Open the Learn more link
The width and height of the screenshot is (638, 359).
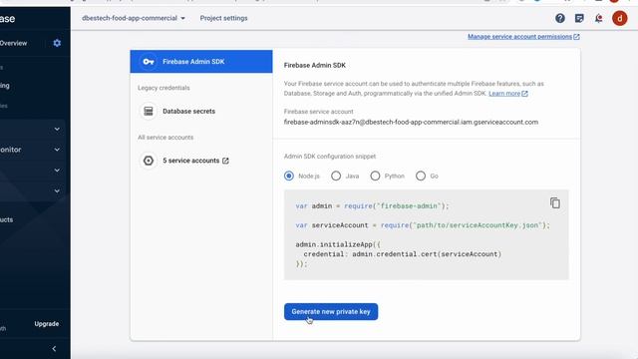click(504, 94)
